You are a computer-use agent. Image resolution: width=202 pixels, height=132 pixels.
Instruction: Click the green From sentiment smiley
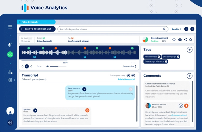(44, 38)
